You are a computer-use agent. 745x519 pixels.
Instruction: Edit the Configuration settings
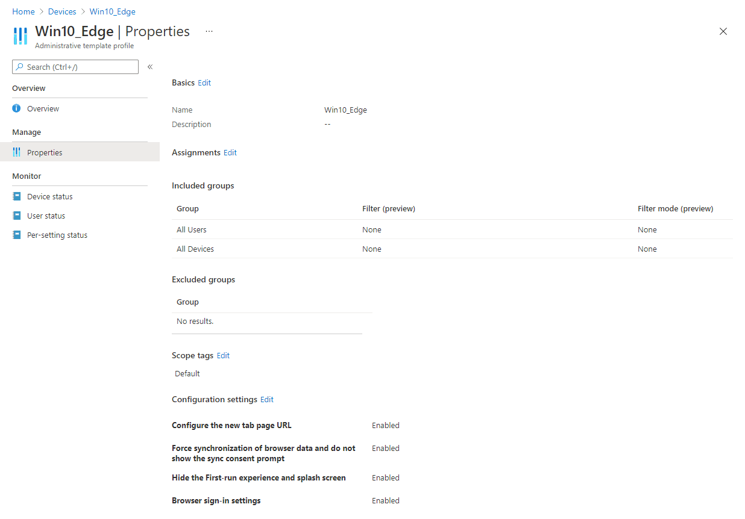[x=266, y=399]
